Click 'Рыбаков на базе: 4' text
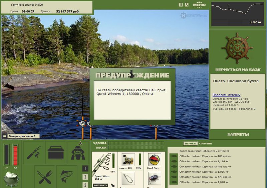The width and height of the screenshot is (267, 188). 226,105
